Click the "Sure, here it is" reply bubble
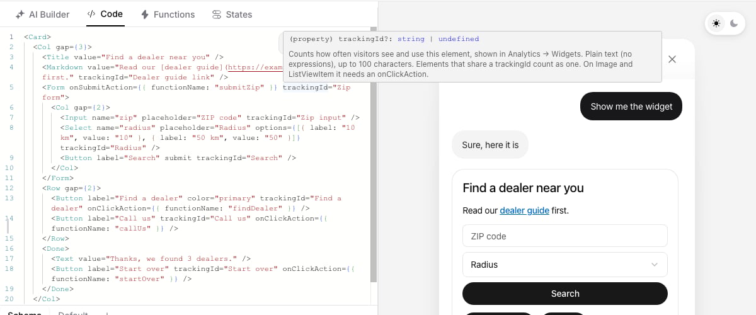The width and height of the screenshot is (756, 315). 490,145
